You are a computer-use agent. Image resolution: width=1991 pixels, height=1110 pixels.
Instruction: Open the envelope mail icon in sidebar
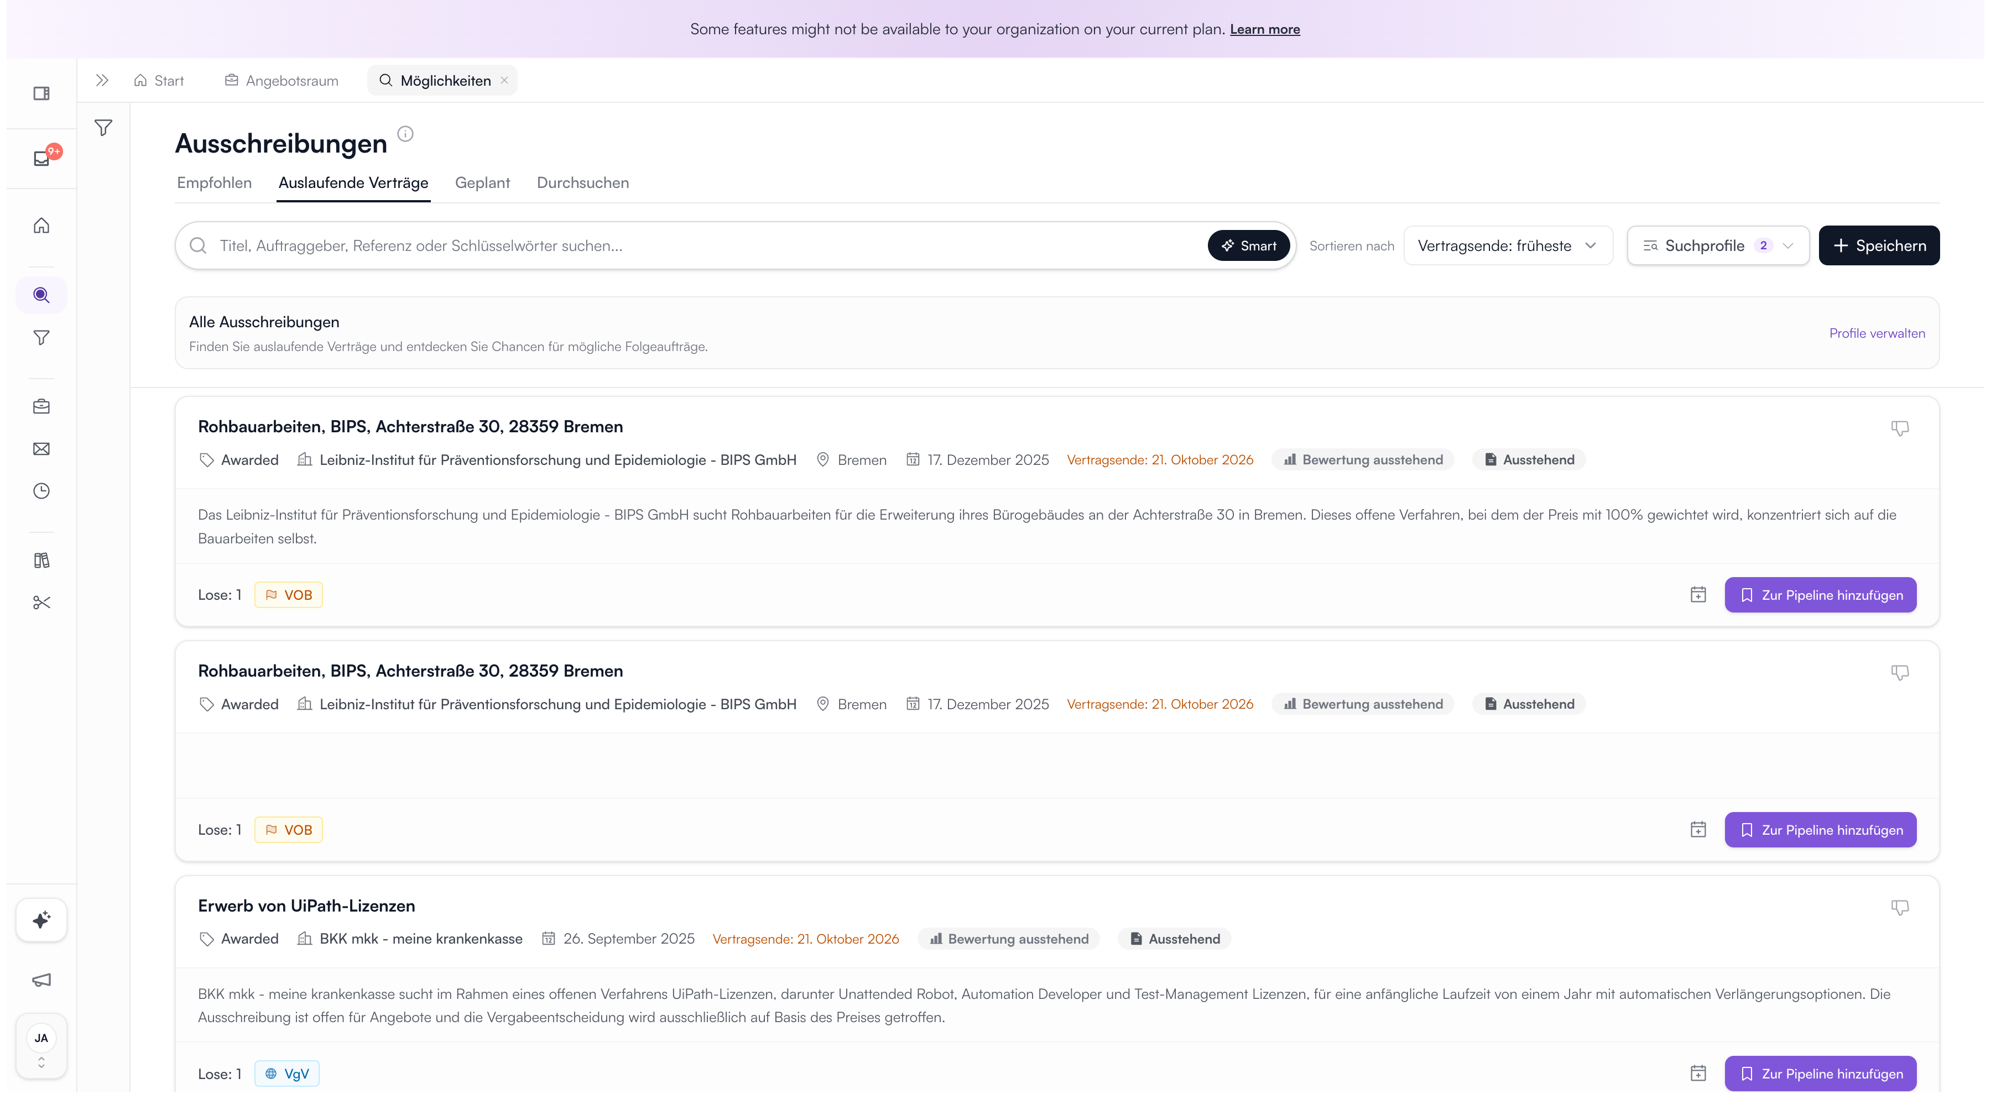pyautogui.click(x=41, y=449)
